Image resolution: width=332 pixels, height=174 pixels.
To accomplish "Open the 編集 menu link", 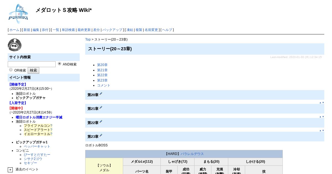I will (x=36, y=30).
